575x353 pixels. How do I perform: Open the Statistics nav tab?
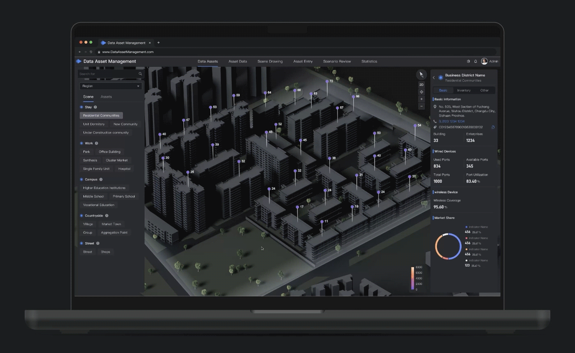(x=369, y=61)
